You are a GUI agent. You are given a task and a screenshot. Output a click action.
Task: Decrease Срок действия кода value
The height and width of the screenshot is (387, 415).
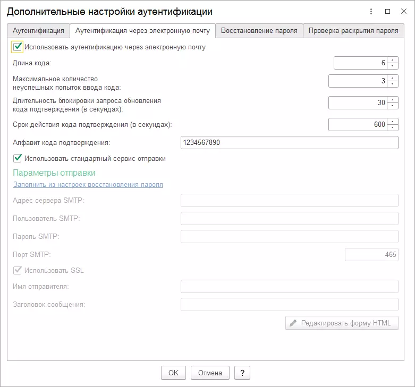393,127
